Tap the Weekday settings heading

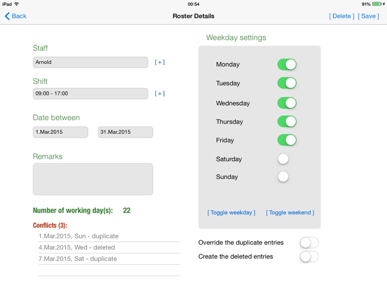click(x=236, y=38)
